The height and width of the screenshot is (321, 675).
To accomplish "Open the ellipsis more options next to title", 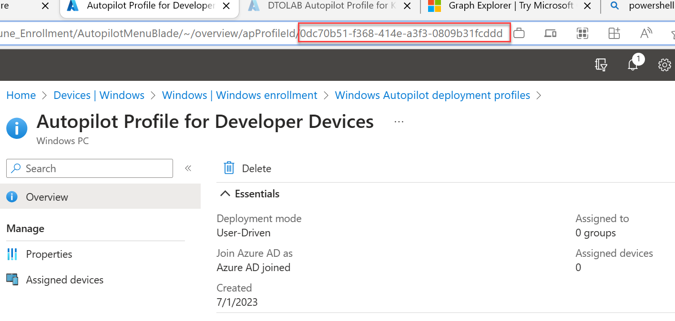I will point(399,122).
